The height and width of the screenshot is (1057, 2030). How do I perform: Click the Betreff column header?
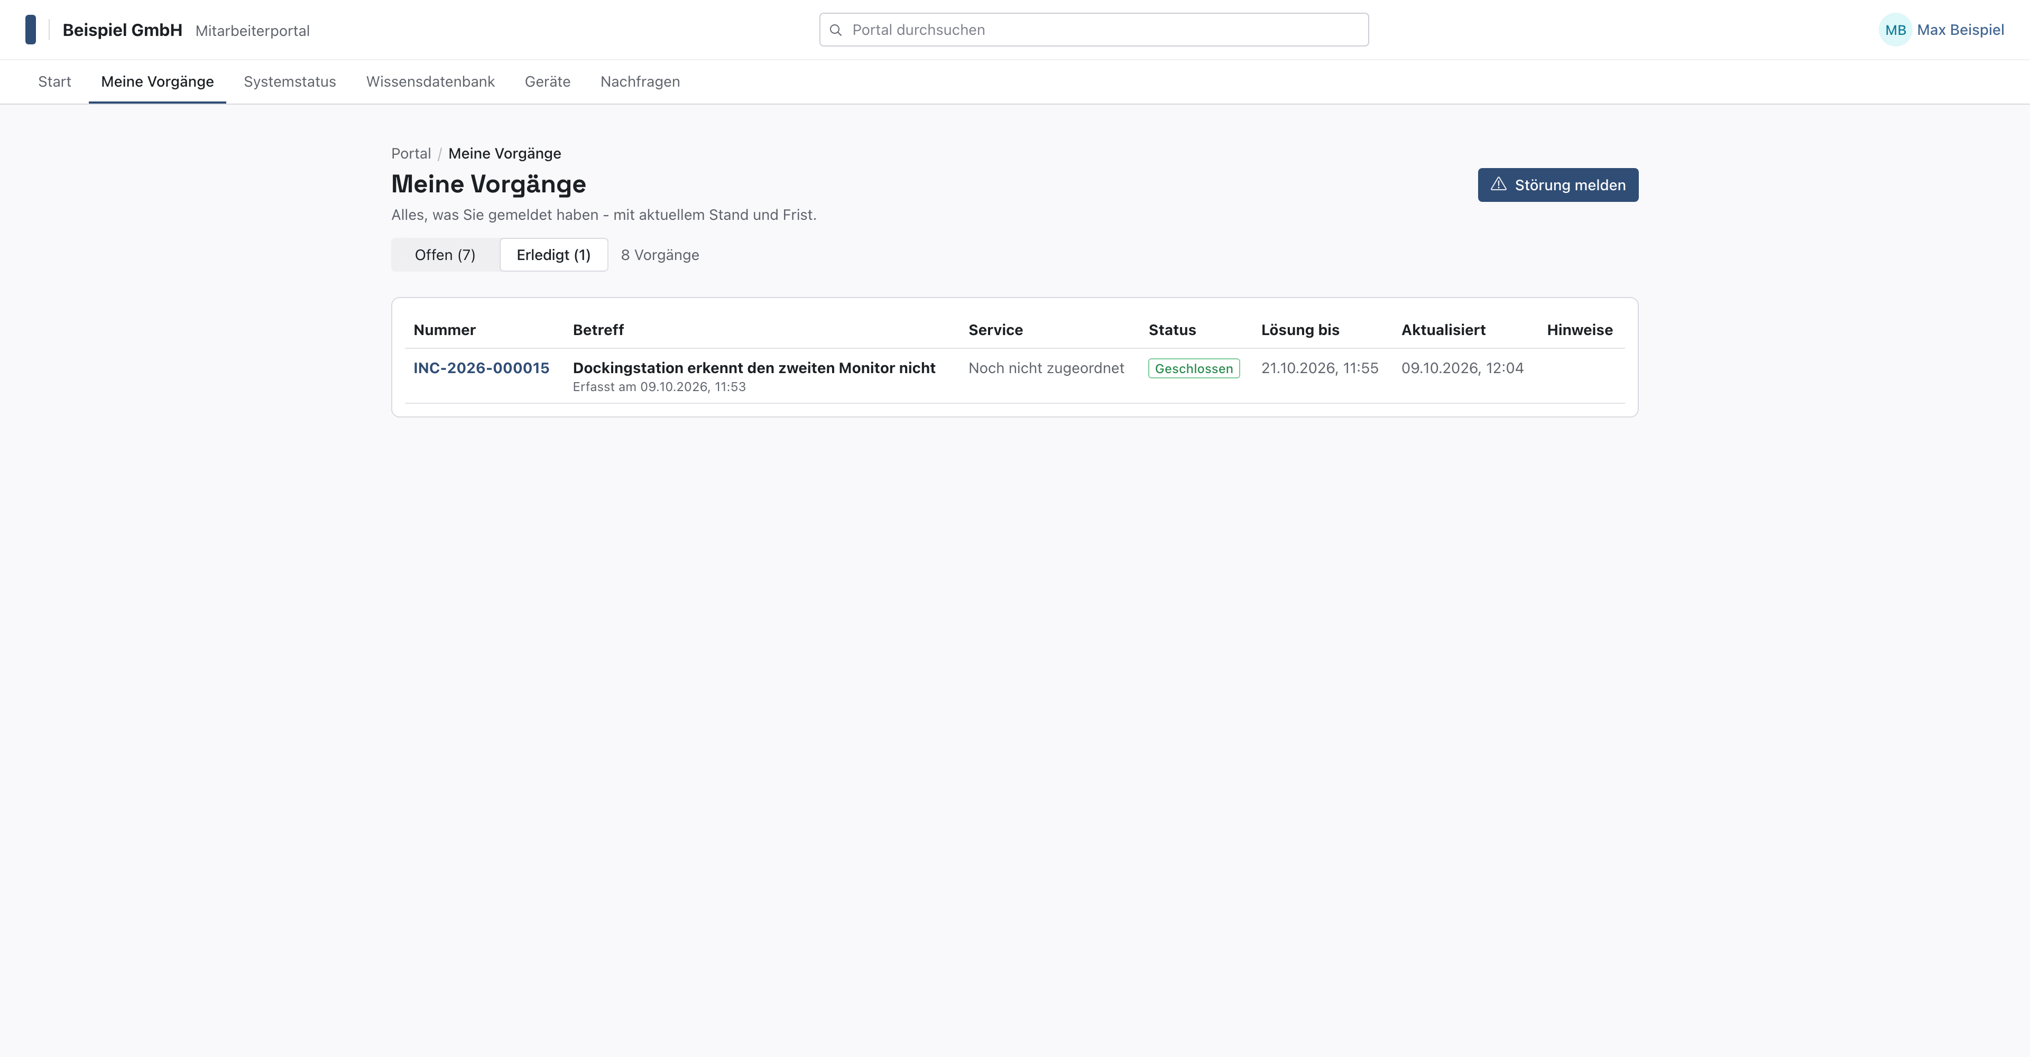click(598, 330)
